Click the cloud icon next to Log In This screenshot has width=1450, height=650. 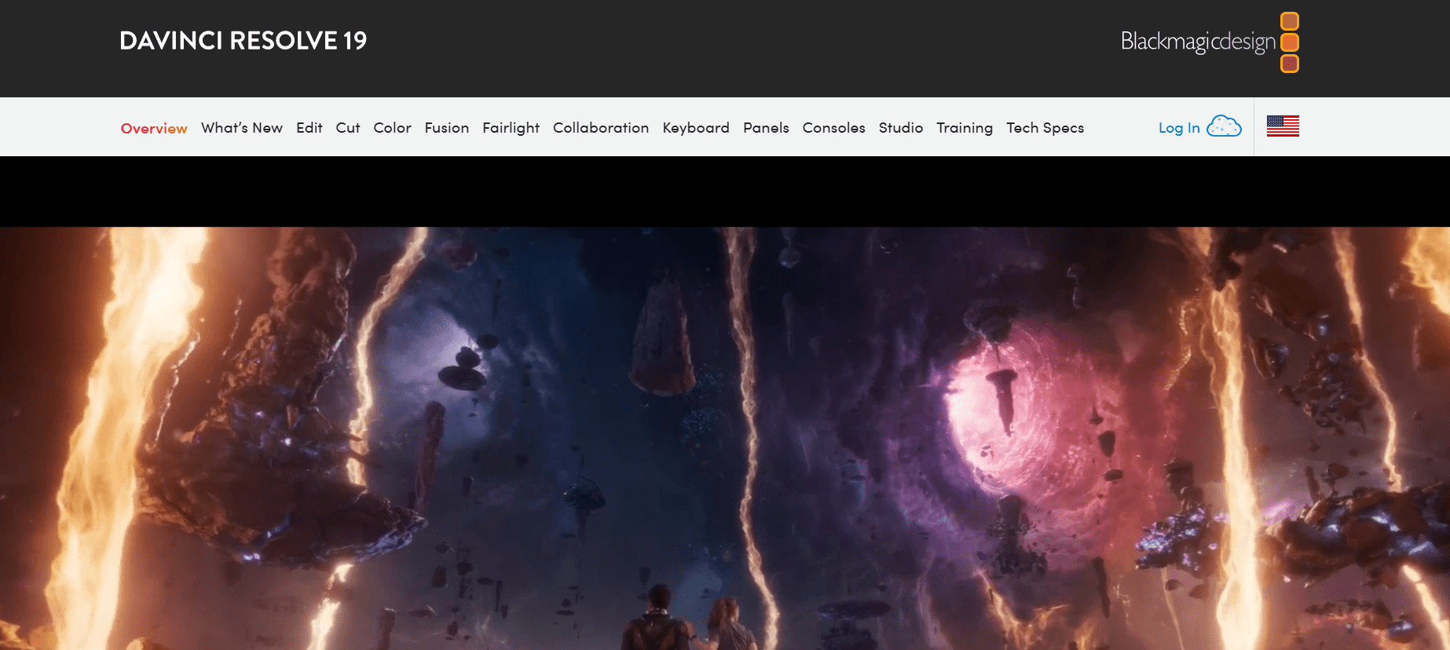1224,126
